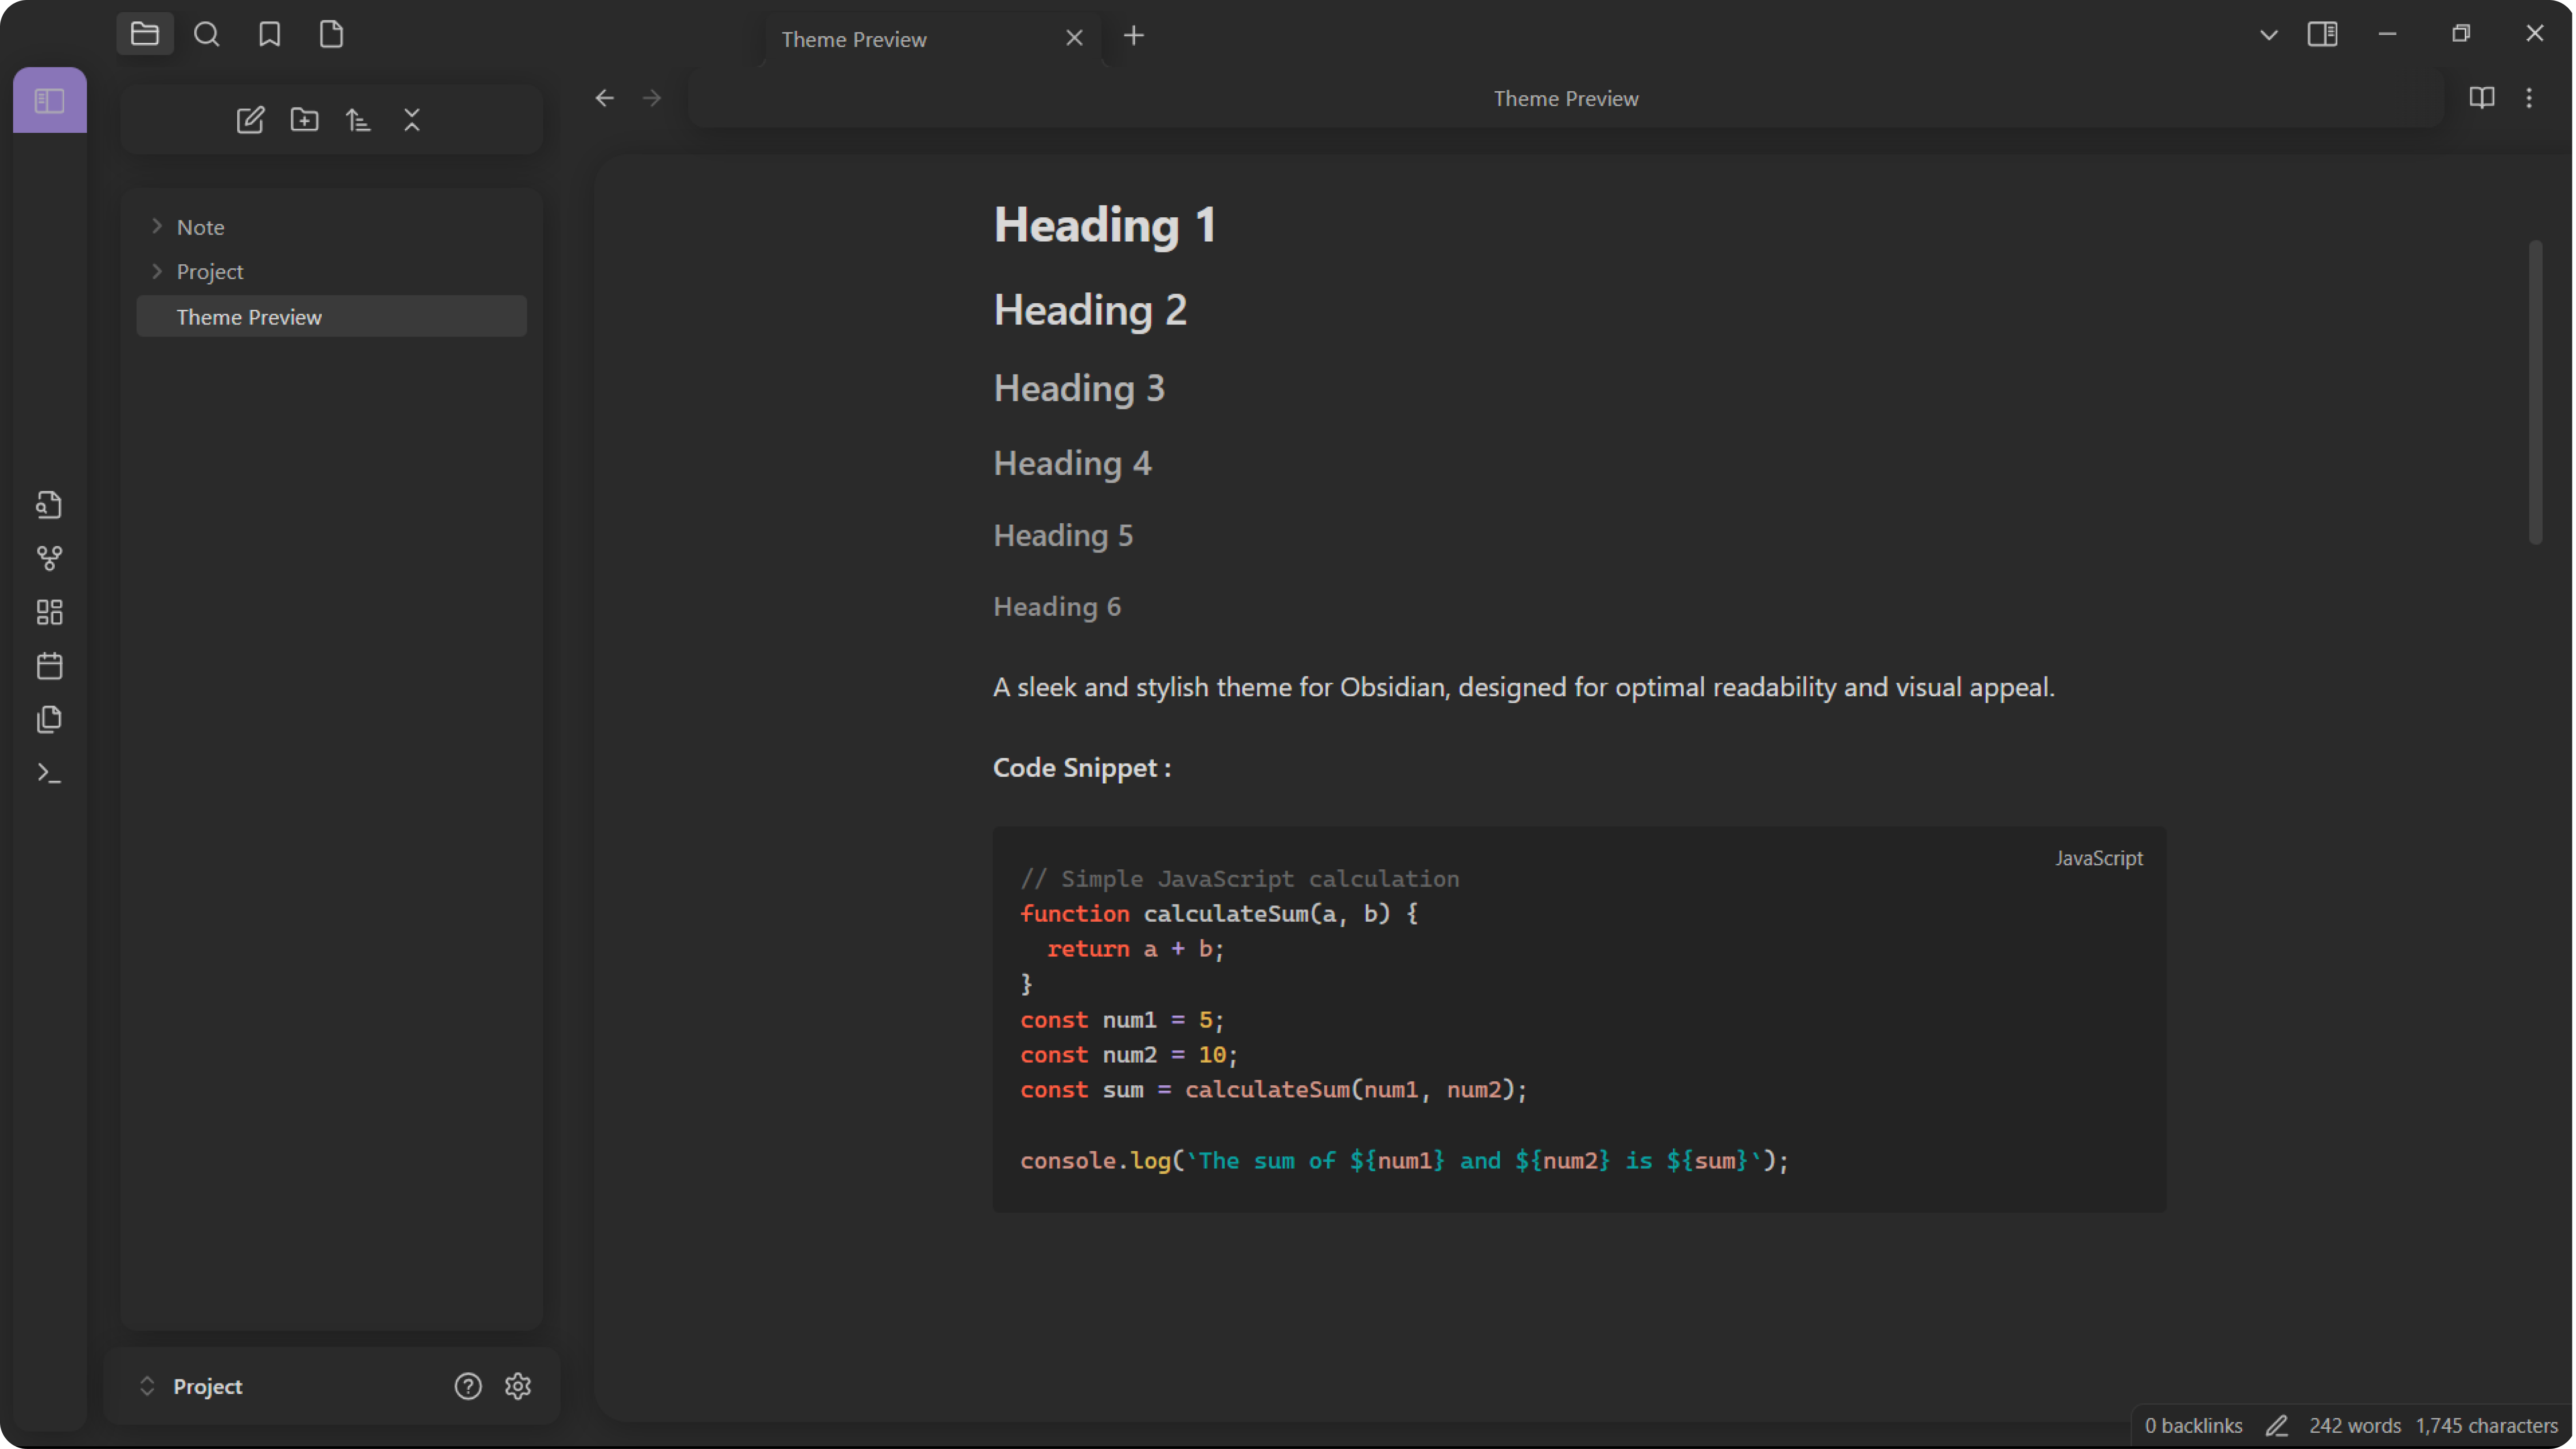The height and width of the screenshot is (1449, 2576).
Task: Click the Theme Preview note title in header
Action: coord(1566,99)
